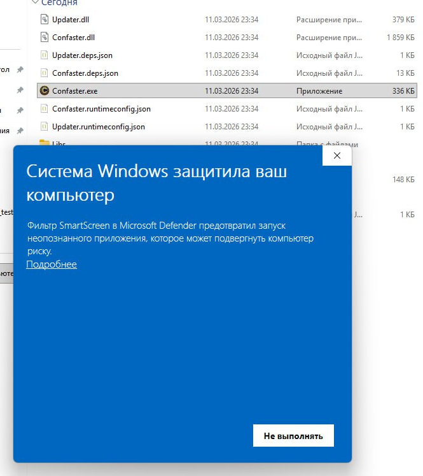Click the 1 859 КБ size value
Viewport: 423px width, 476px height.
tap(401, 38)
